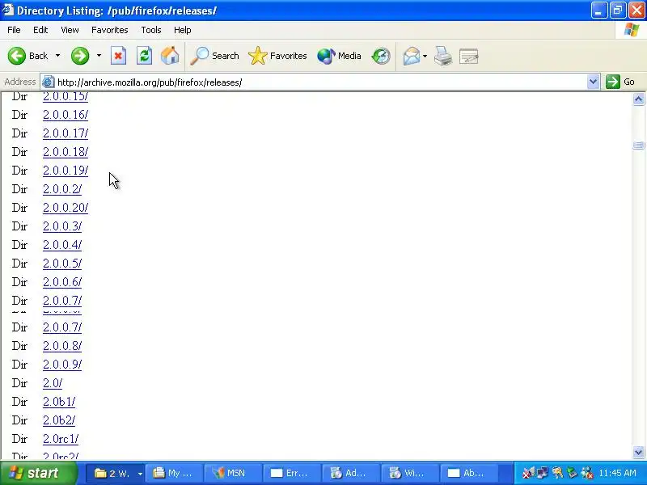
Task: Open the 2.0.0.3/ directory link
Action: click(62, 226)
